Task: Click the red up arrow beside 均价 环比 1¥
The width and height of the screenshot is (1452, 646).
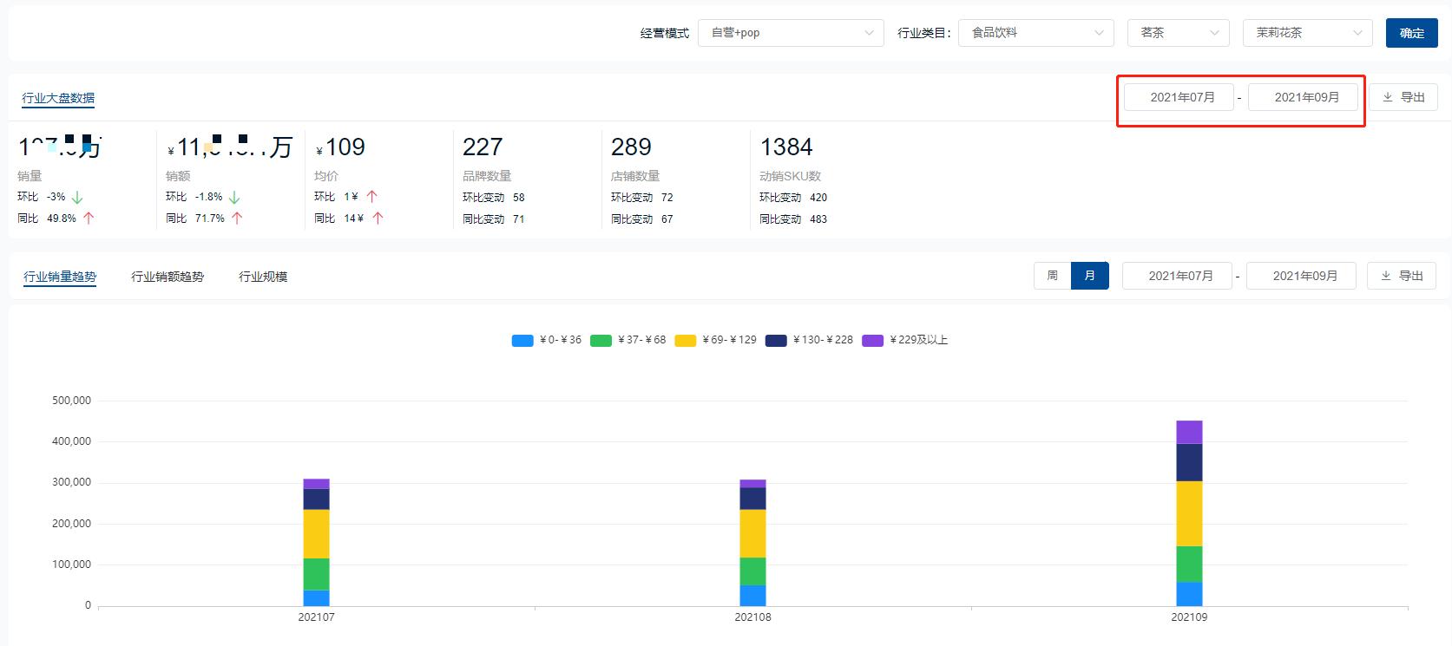Action: pyautogui.click(x=372, y=197)
